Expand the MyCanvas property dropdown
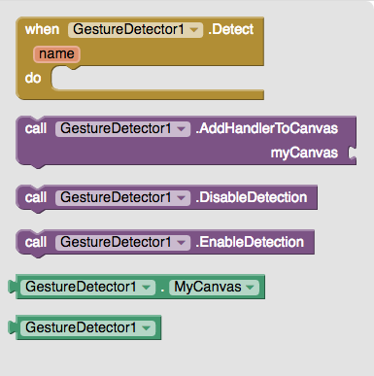374x376 pixels. 214,288
